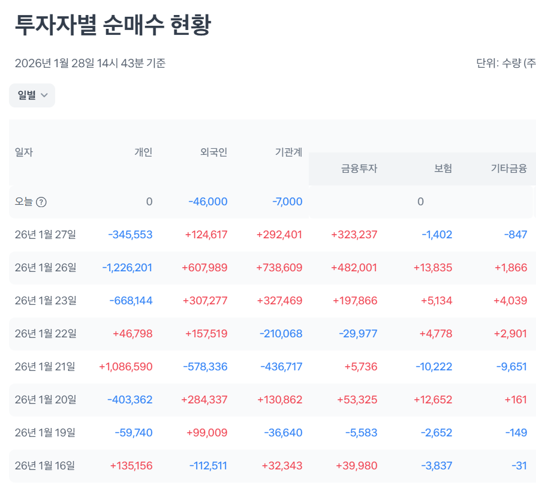Screen dimensions: 536x485
Task: Click the 외국인 column header
Action: [x=213, y=152]
